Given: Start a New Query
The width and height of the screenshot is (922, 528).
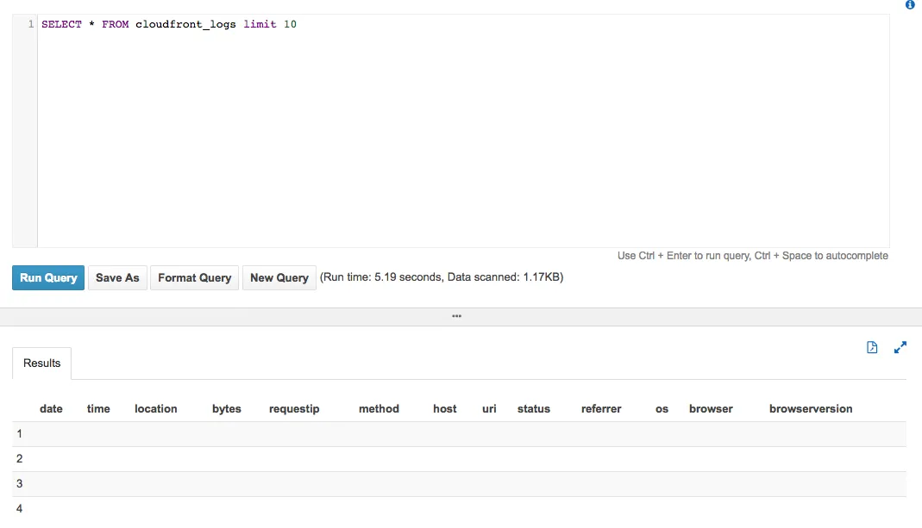Looking at the screenshot, I should pos(279,278).
